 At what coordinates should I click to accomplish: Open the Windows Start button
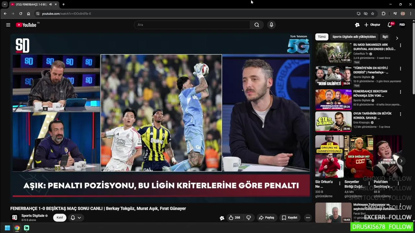pyautogui.click(x=7, y=228)
